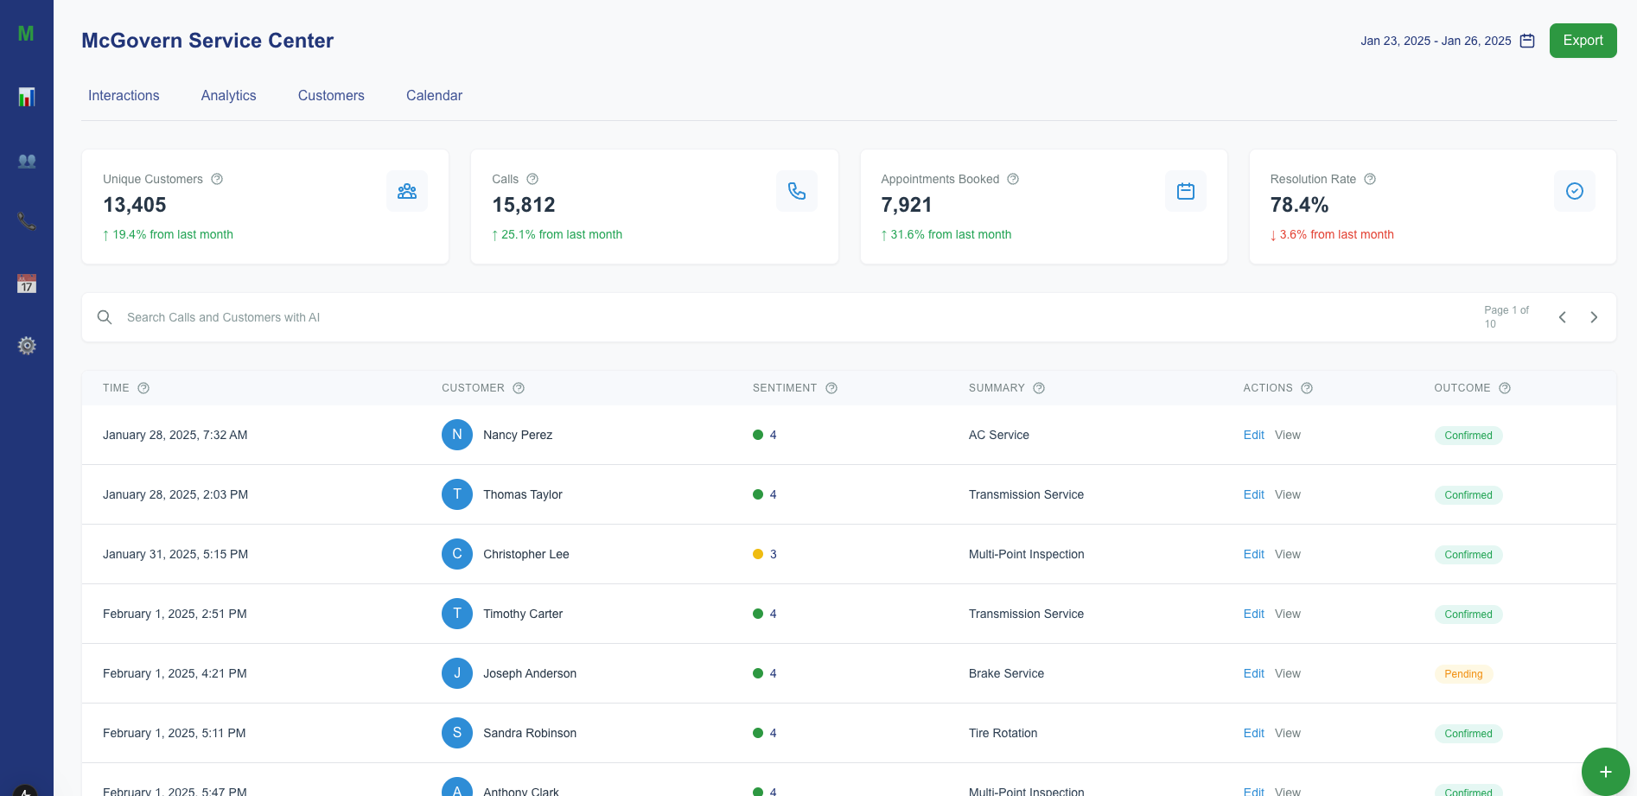
Task: View Nancy Perez's call record
Action: click(x=1287, y=435)
